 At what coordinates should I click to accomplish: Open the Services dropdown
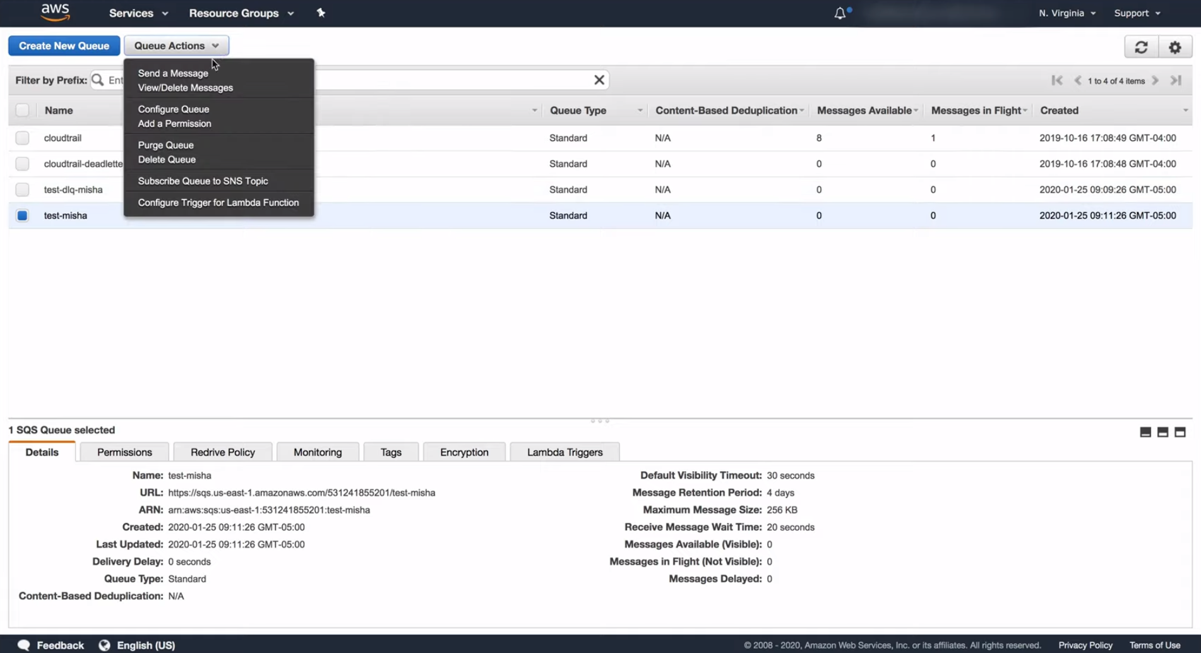138,13
